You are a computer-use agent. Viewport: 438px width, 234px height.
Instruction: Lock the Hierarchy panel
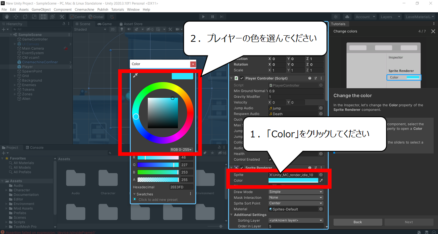click(64, 24)
